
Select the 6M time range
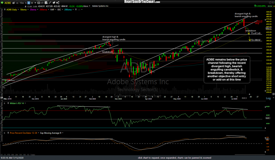[x=13, y=155]
